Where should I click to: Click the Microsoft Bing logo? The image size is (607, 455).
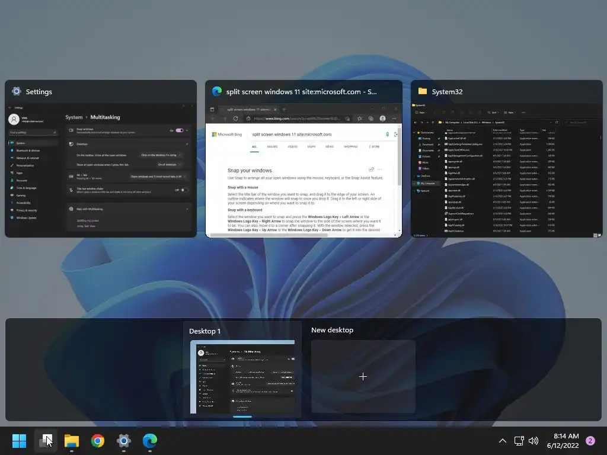pos(227,134)
